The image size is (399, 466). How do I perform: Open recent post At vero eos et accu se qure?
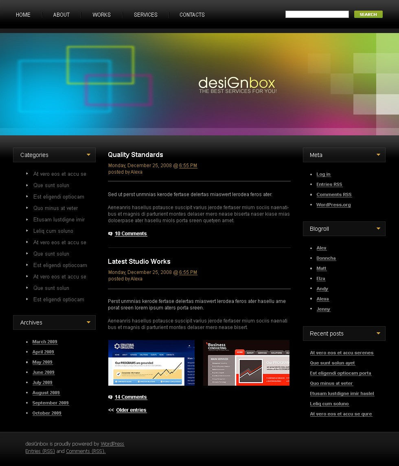tap(341, 414)
